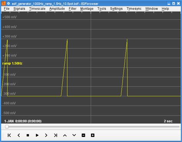Open the Tools menu
The width and height of the screenshot is (182, 142).
point(102,9)
